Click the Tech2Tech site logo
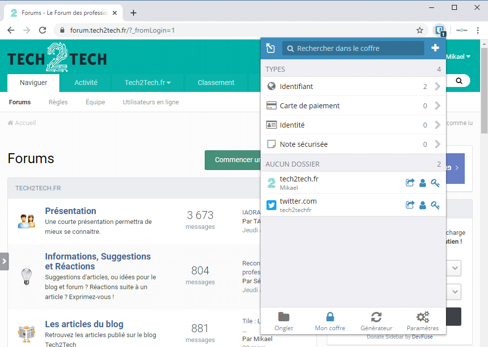The image size is (488, 347). [57, 57]
